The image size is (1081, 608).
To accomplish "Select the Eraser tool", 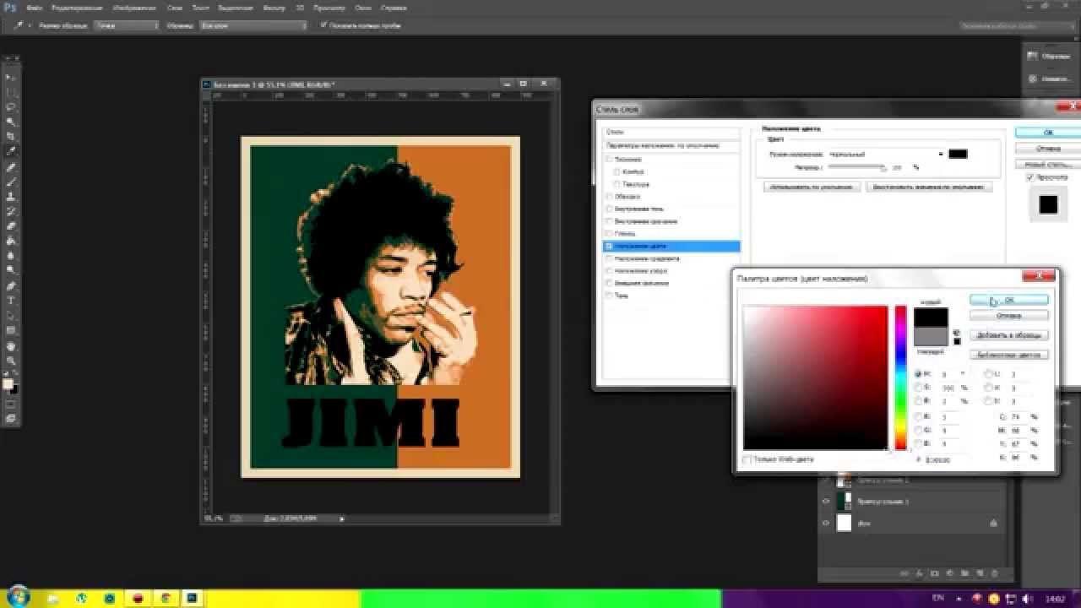I will point(11,225).
